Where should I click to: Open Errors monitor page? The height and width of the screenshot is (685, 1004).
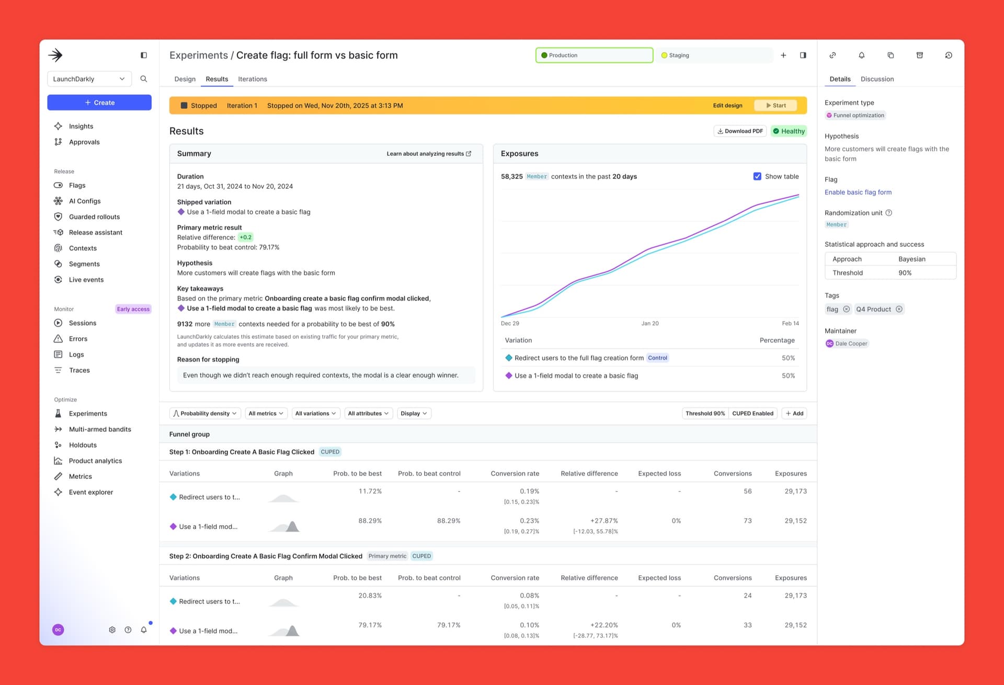tap(78, 338)
